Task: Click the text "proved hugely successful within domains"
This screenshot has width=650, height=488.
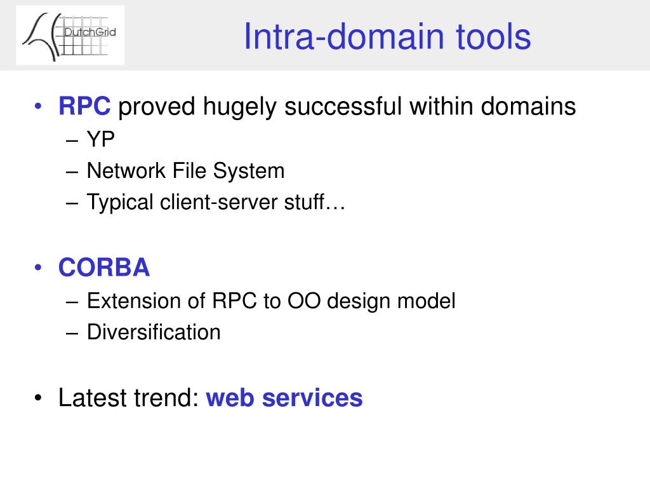Action: (347, 107)
